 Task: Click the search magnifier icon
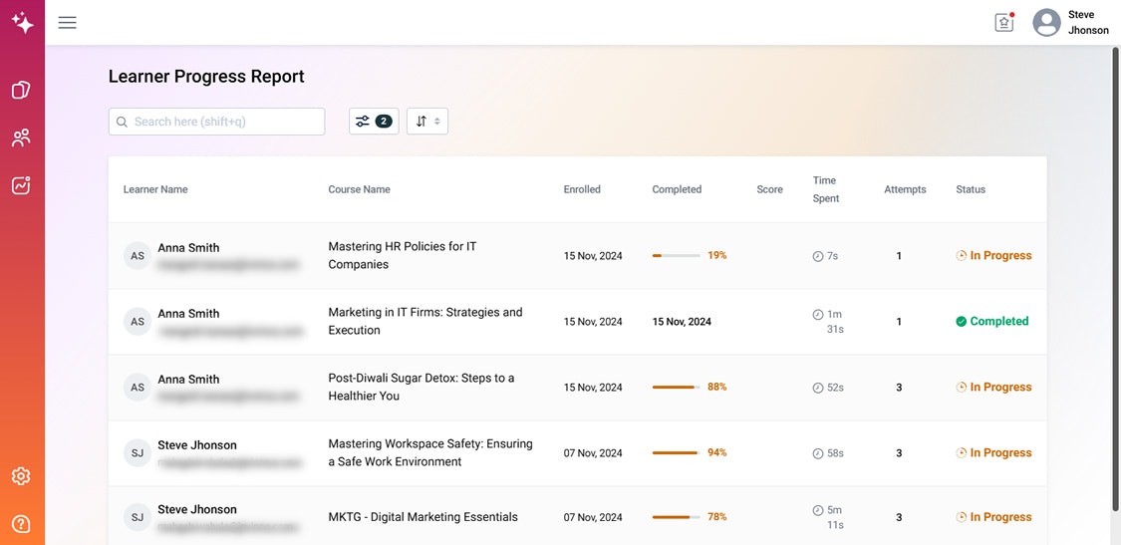coord(122,122)
